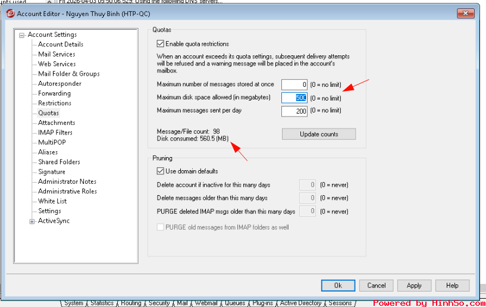Viewport: 486px width, 307px height.
Task: Click the maximum number of messages stored field
Action: point(294,84)
